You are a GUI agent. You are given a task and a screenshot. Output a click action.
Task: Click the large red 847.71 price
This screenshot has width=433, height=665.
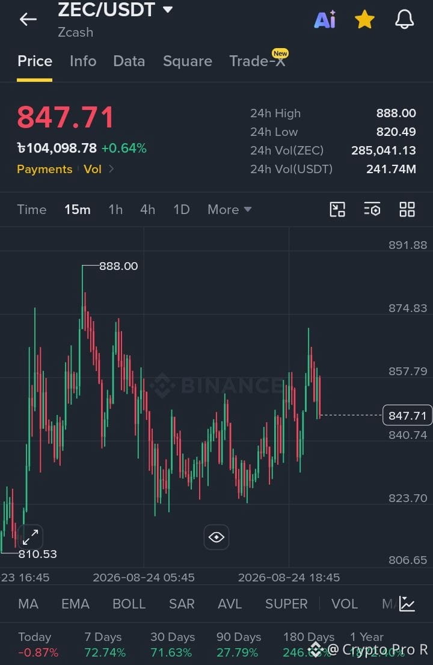pyautogui.click(x=66, y=117)
